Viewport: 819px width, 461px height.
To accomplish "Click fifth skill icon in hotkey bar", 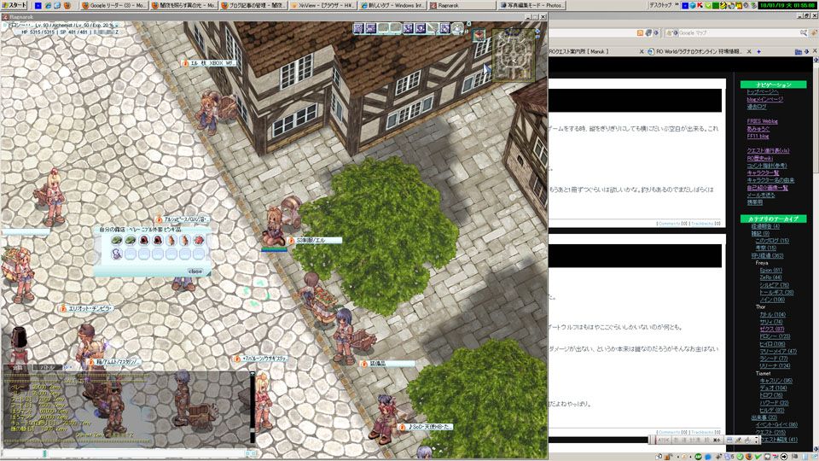I will [x=409, y=28].
